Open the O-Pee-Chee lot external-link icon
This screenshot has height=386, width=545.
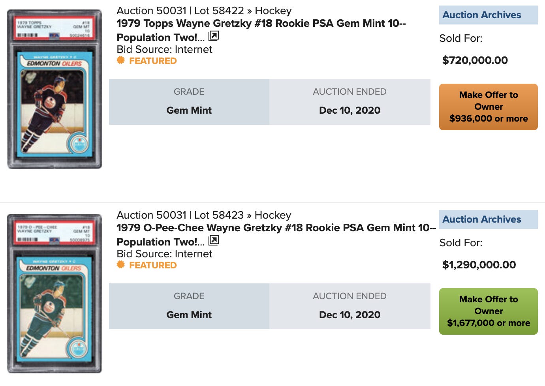(x=214, y=241)
